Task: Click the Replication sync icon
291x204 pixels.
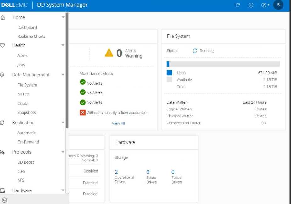Action: click(3, 123)
